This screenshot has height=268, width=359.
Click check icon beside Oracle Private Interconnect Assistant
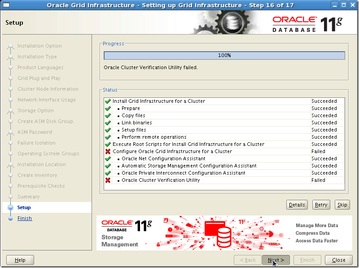point(108,173)
